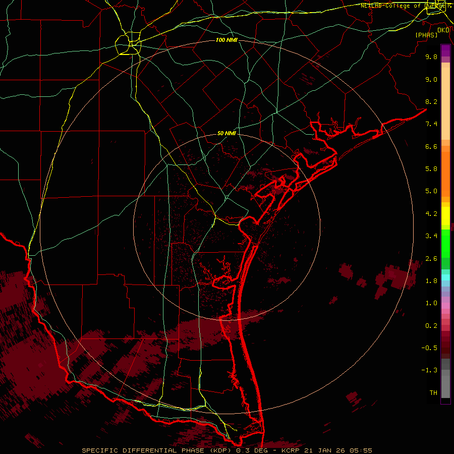Click the -0.5 scale value
Image resolution: width=454 pixels, height=454 pixels.
[429, 348]
